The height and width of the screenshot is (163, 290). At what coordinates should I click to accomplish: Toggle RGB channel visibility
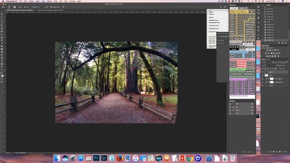click(x=230, y=104)
